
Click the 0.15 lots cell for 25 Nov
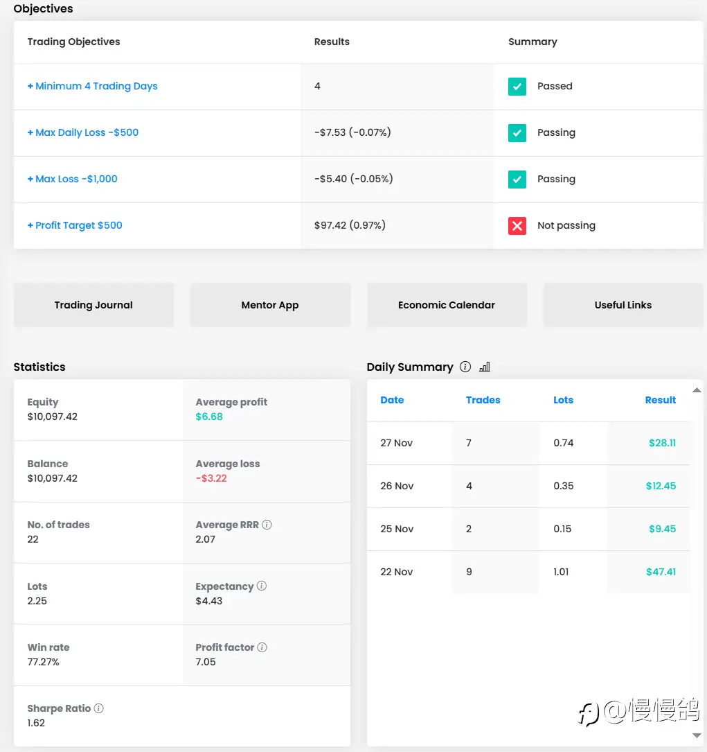pos(562,529)
